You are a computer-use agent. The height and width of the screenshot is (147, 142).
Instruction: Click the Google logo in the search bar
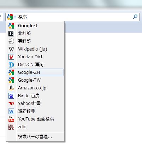[x=10, y=17]
